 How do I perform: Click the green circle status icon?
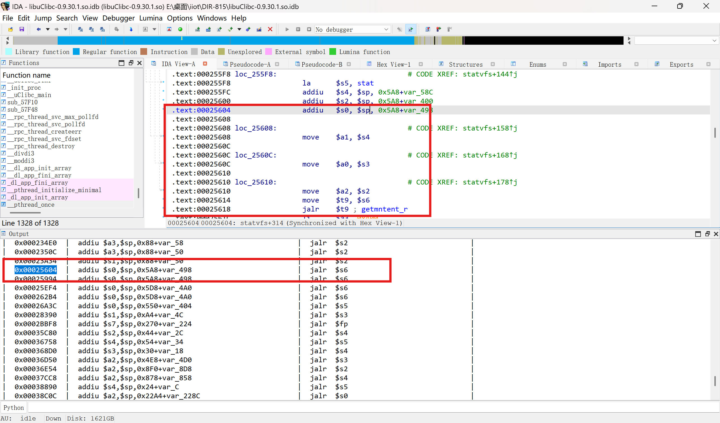180,29
